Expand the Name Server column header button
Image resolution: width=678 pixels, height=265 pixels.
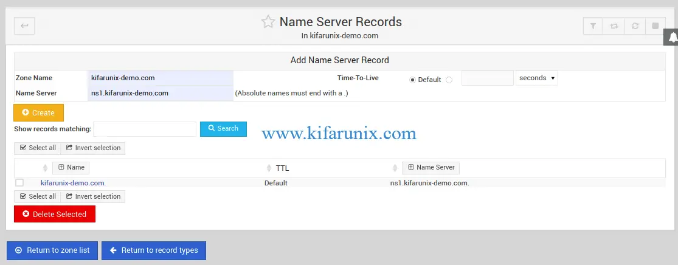[x=431, y=167]
